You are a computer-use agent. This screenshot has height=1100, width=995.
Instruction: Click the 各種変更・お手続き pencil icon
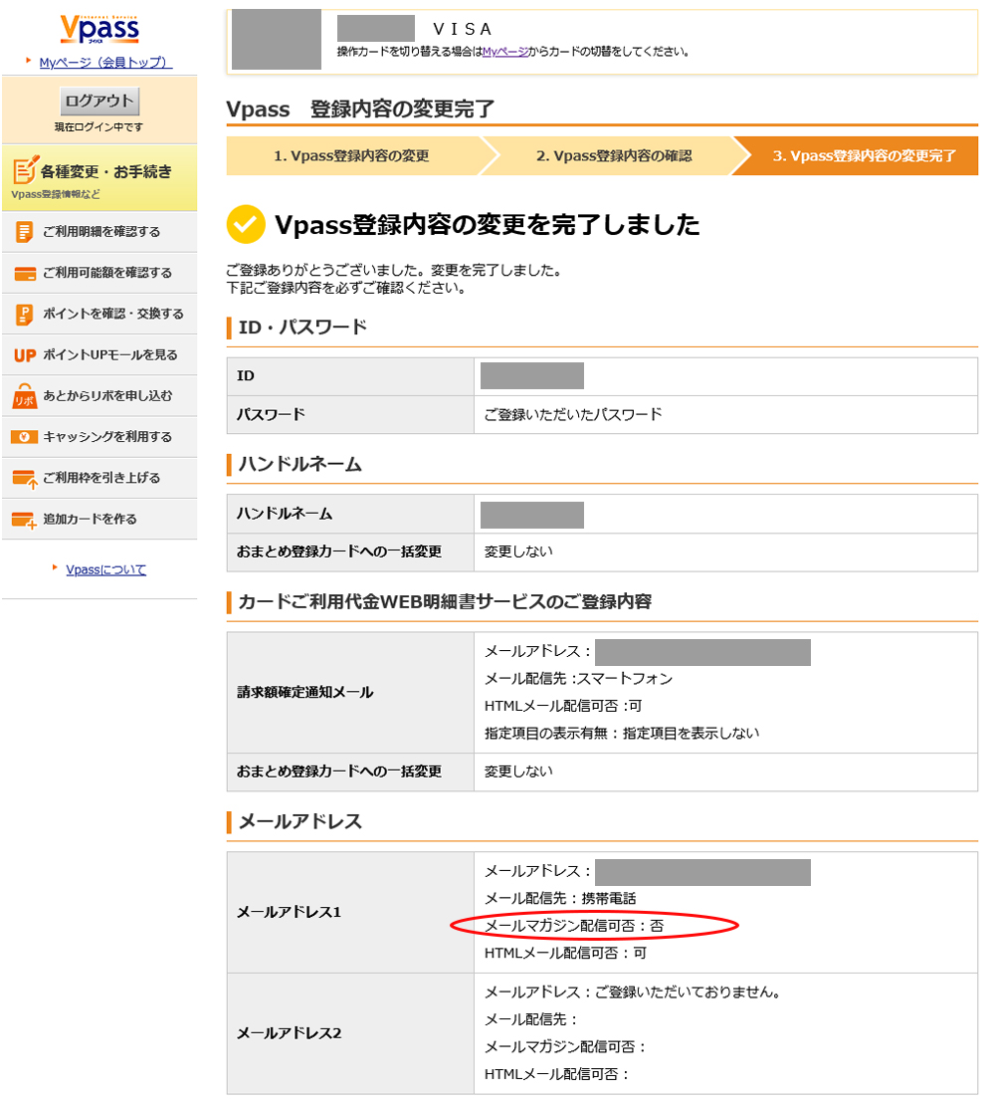coord(25,170)
